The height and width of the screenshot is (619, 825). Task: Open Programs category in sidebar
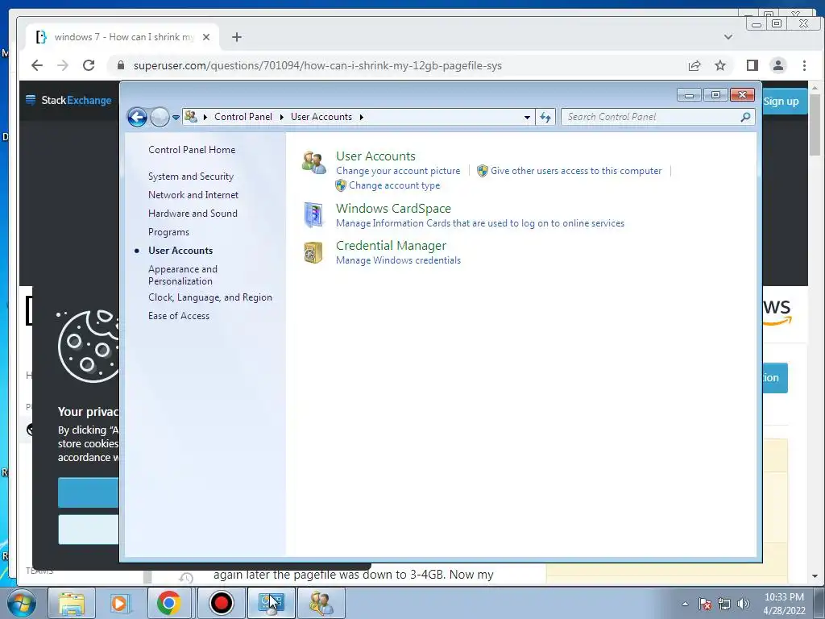(168, 232)
